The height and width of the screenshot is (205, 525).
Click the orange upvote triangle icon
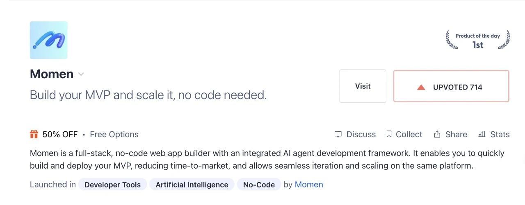point(421,87)
